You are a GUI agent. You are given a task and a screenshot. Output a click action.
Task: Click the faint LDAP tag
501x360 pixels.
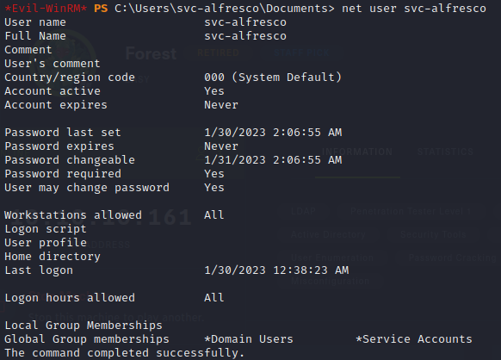(x=303, y=211)
